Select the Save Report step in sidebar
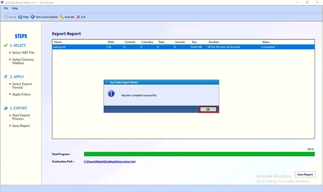Viewport: 323px width, 192px height. coord(21,126)
